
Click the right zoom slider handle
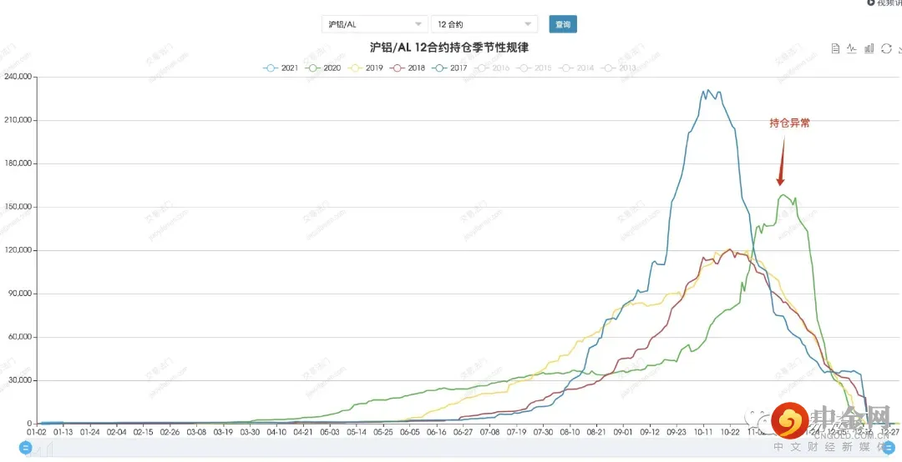(889, 449)
